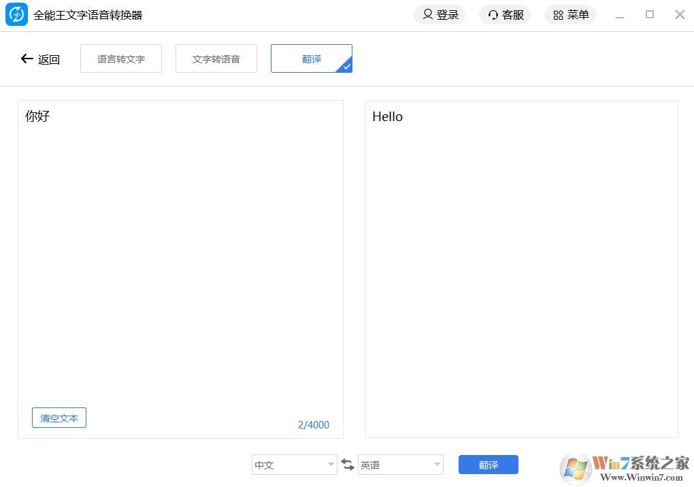The image size is (694, 487).
Task: Open the login panel via the 登录 icon
Action: [x=440, y=14]
